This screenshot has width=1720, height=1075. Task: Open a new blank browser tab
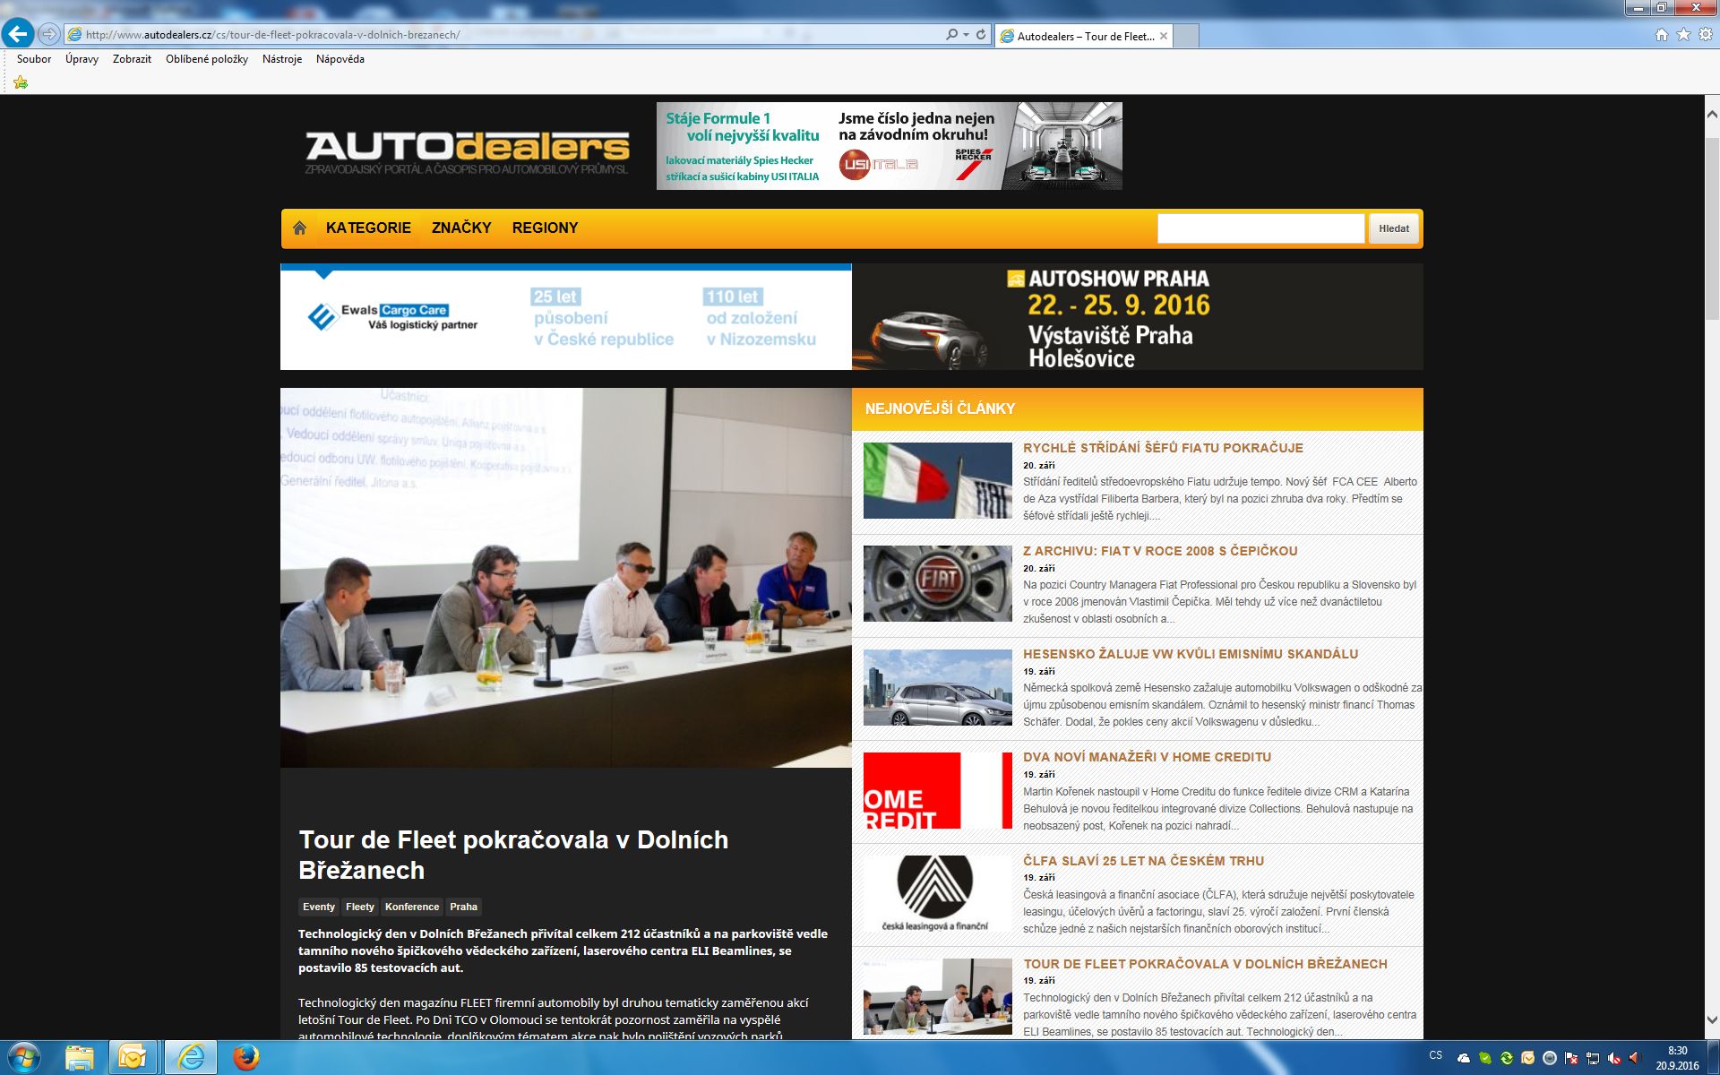click(x=1186, y=36)
